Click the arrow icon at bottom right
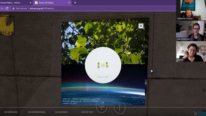Image resolution: width=206 pixels, height=116 pixels. pos(195,113)
